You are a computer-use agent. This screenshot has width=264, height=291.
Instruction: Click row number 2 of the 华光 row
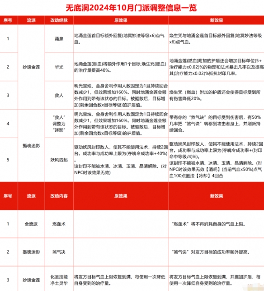click(8, 67)
